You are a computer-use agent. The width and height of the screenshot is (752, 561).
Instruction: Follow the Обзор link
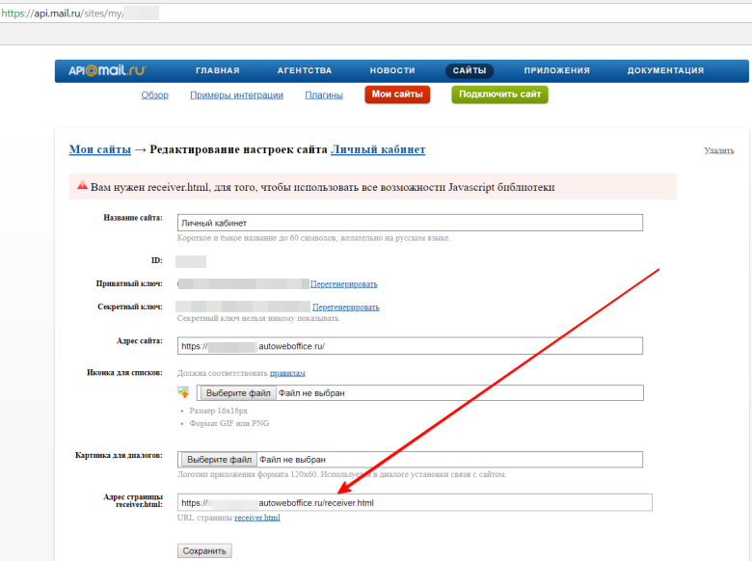coord(154,94)
